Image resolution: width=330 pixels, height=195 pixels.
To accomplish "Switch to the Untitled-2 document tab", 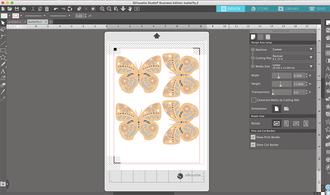I will (x=16, y=21).
